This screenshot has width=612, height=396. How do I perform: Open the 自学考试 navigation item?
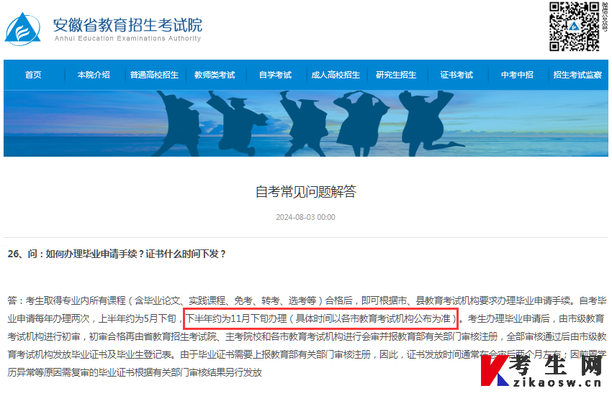pyautogui.click(x=275, y=75)
